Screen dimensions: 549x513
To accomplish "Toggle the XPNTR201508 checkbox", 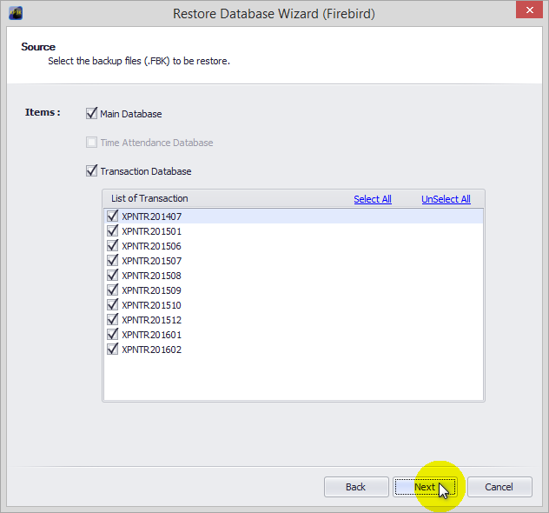I will [112, 276].
